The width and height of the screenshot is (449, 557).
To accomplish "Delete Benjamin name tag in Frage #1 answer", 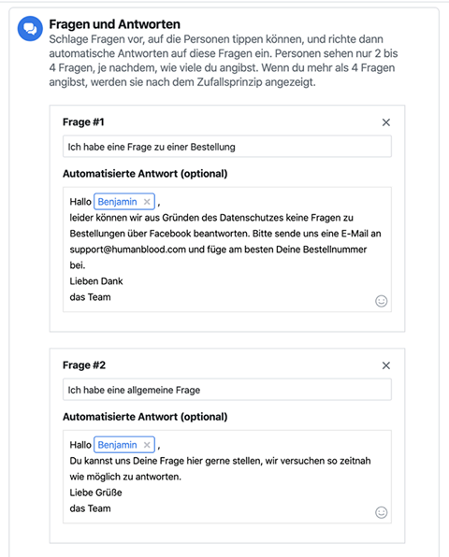I will [147, 202].
